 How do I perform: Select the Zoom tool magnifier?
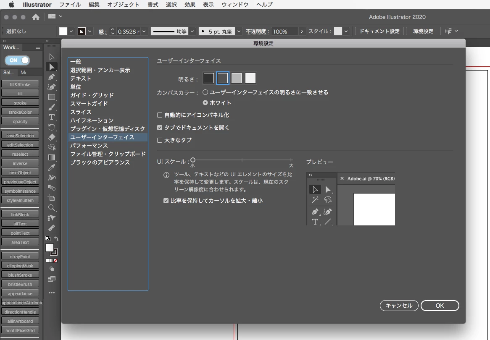pyautogui.click(x=52, y=208)
